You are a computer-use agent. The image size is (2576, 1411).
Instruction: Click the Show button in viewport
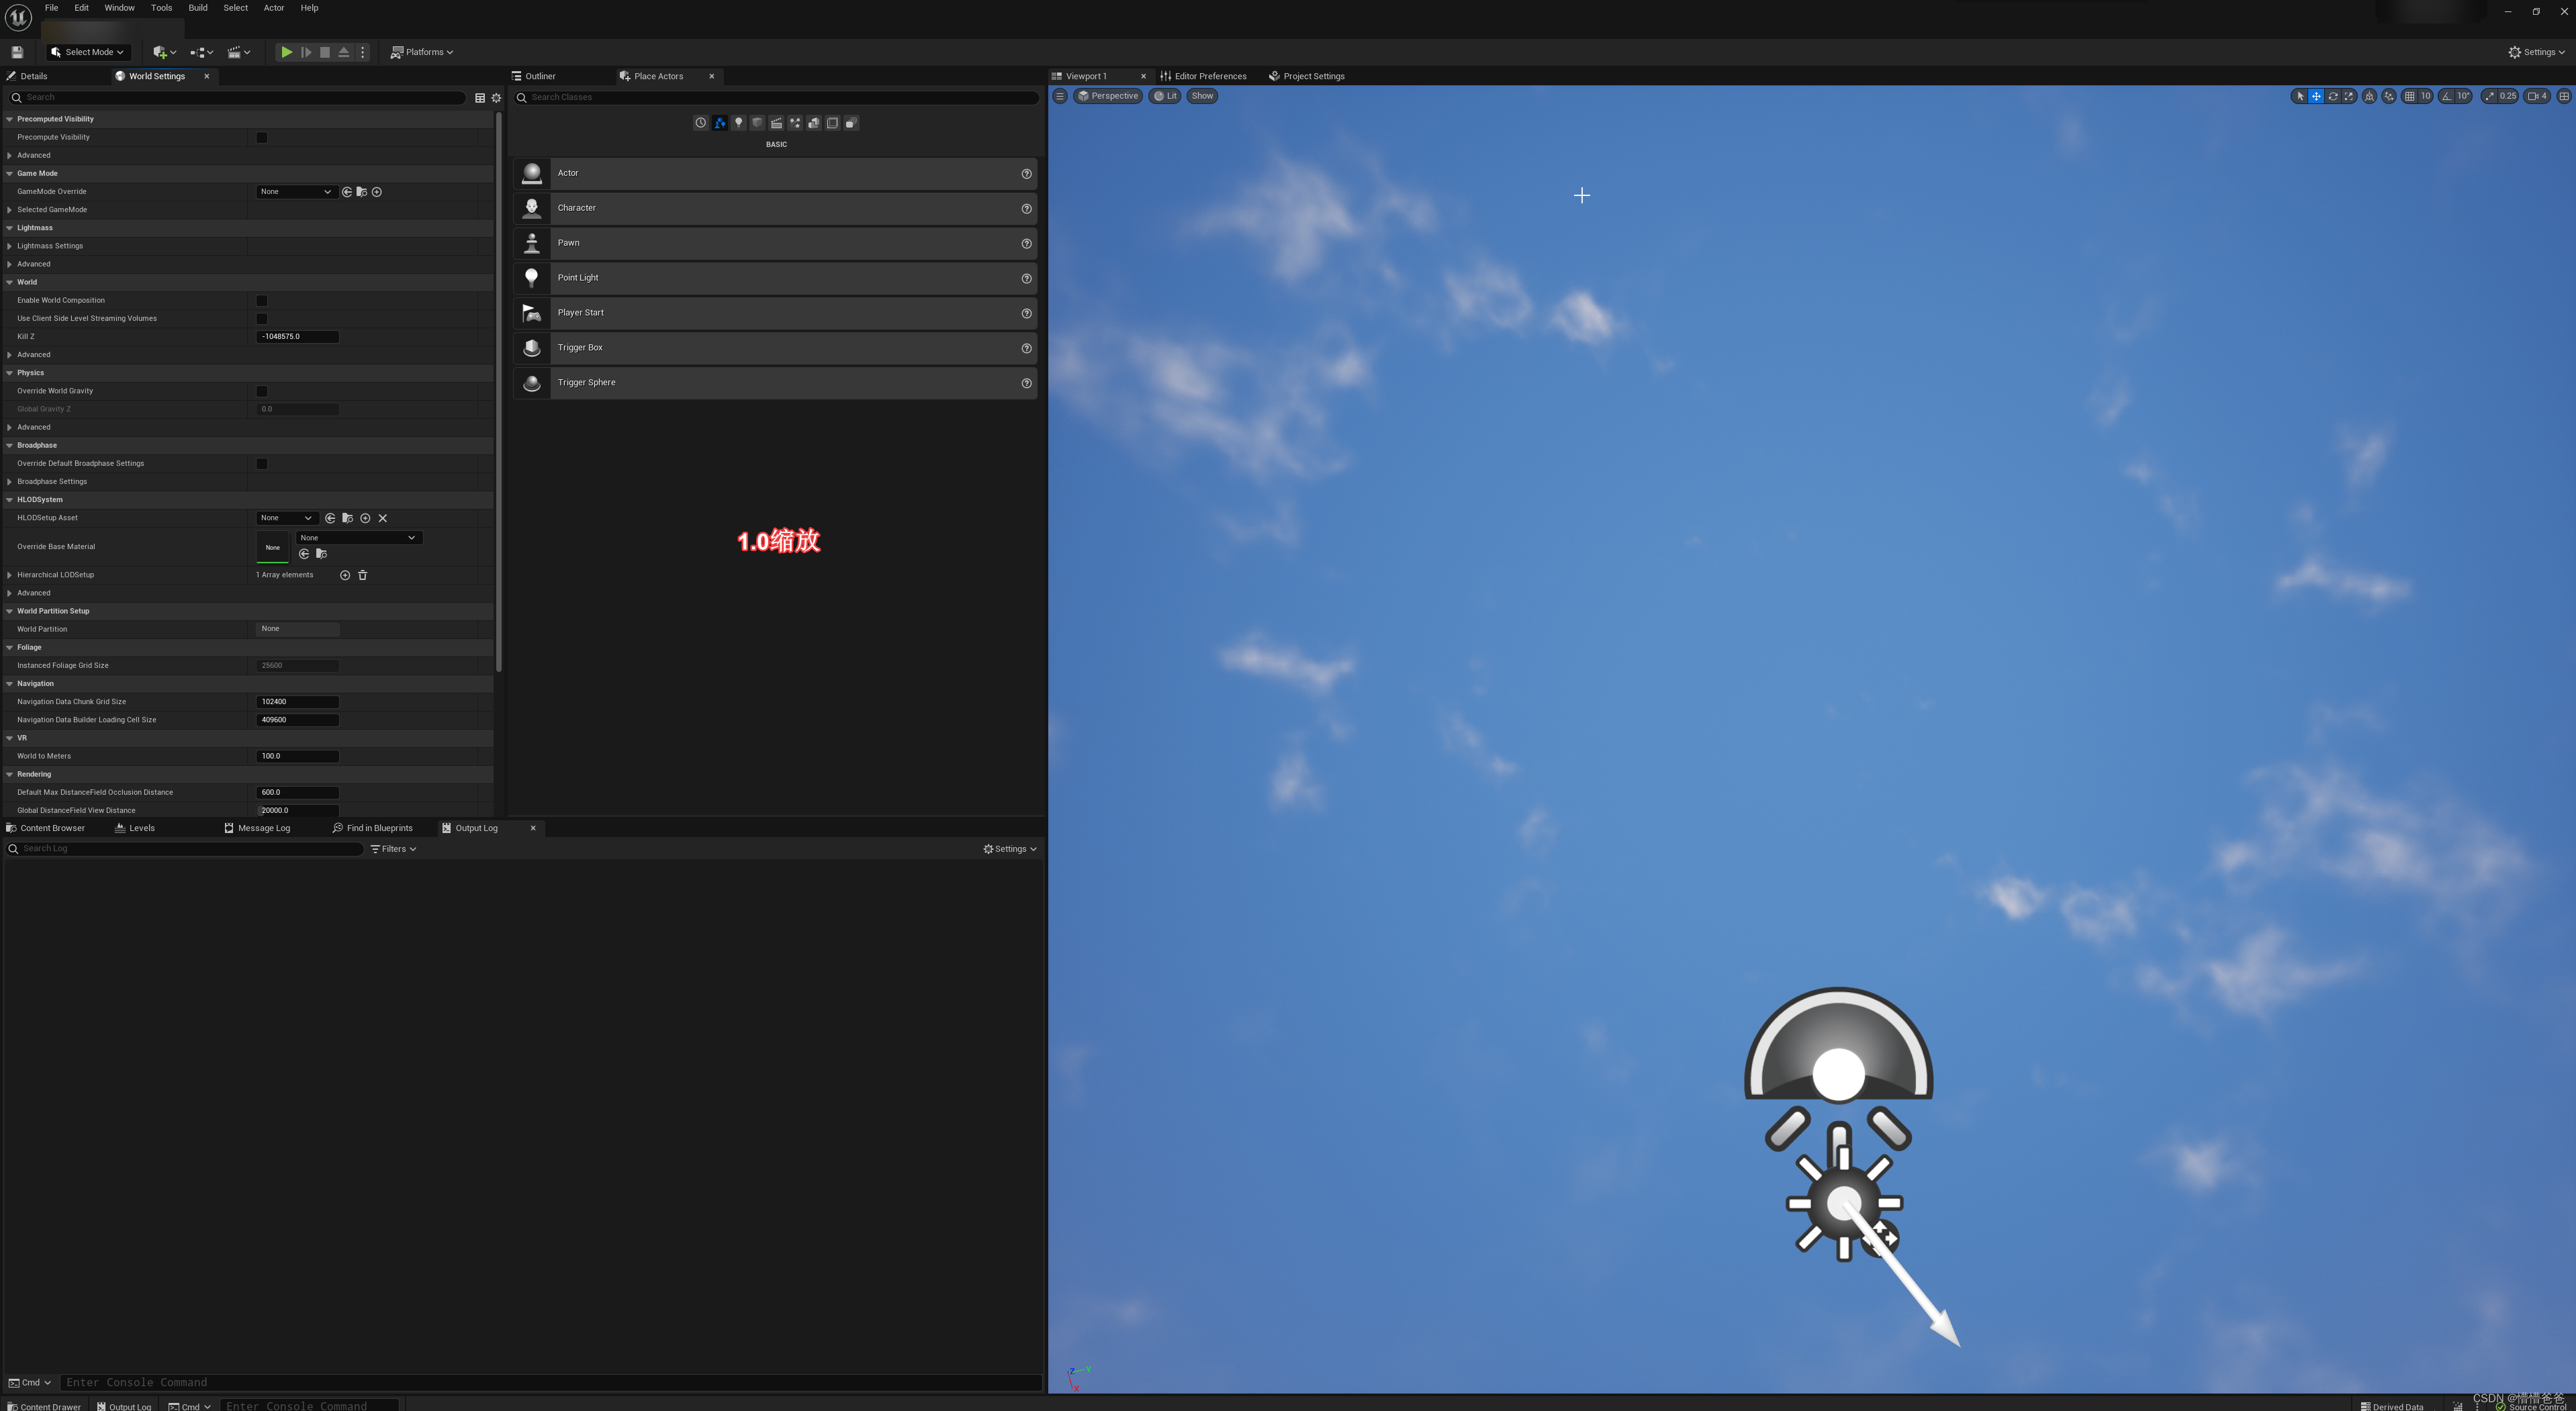click(x=1202, y=96)
